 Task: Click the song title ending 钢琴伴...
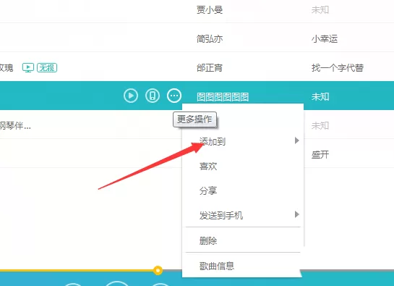tap(15, 125)
